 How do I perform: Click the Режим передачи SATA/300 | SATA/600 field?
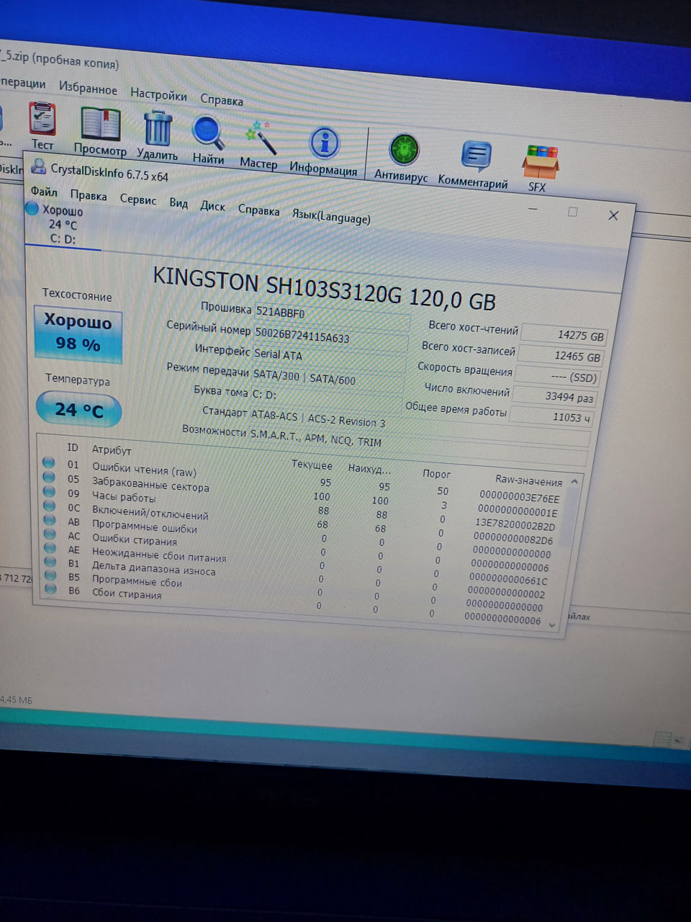328,379
